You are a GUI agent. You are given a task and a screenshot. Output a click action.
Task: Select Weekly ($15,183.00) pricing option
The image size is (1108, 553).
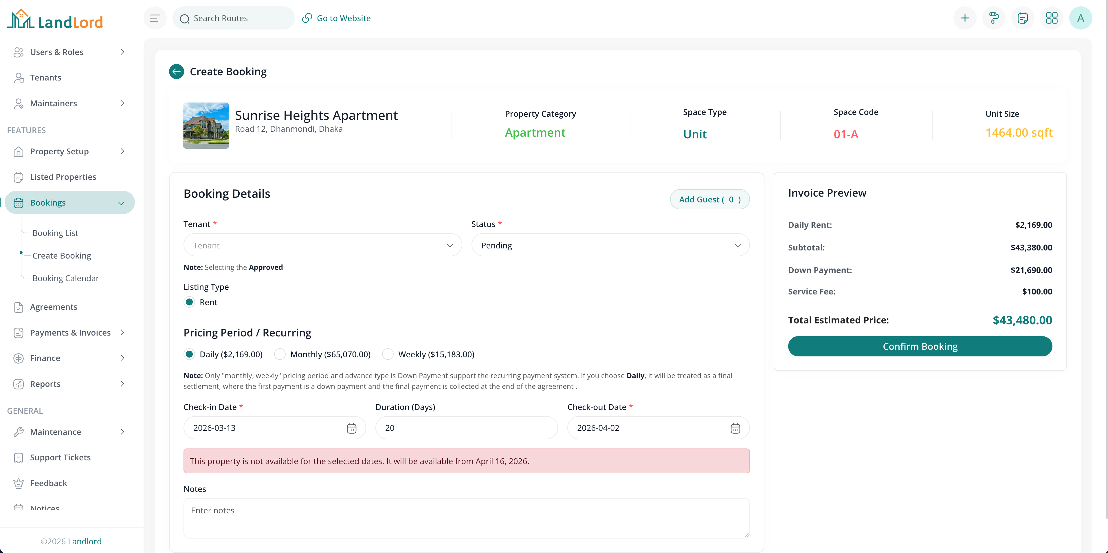click(388, 354)
